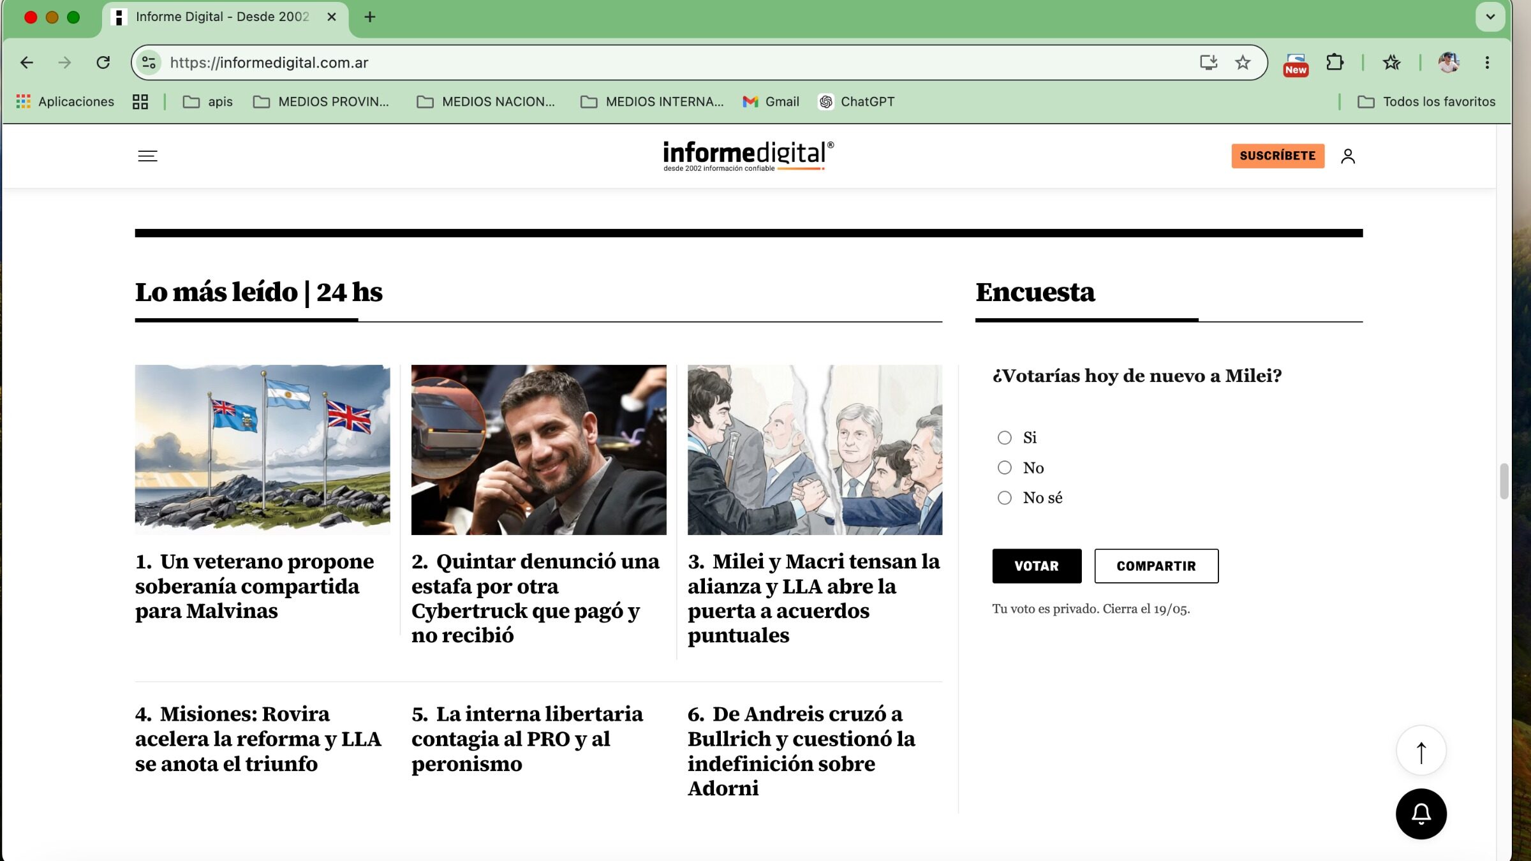The image size is (1531, 861).
Task: Open a new browser tab
Action: coord(370,17)
